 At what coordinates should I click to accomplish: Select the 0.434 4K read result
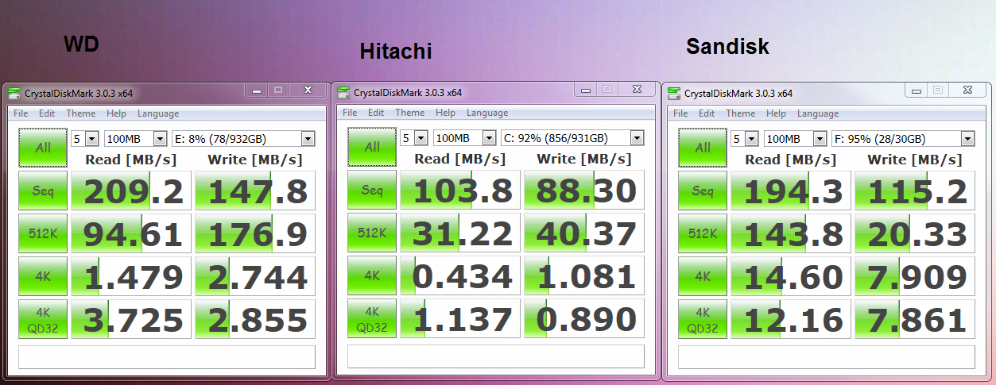coord(460,276)
